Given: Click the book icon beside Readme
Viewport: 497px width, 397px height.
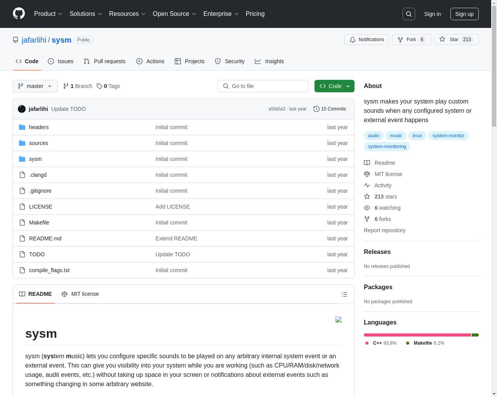Looking at the screenshot, I should click(x=367, y=163).
